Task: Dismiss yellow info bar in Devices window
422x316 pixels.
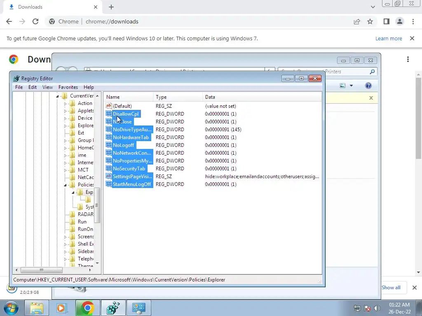Action: (371, 98)
